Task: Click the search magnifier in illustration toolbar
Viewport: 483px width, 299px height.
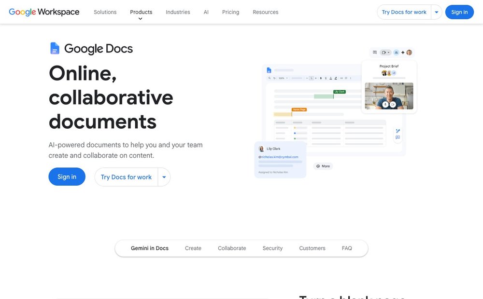Action: tap(270, 78)
